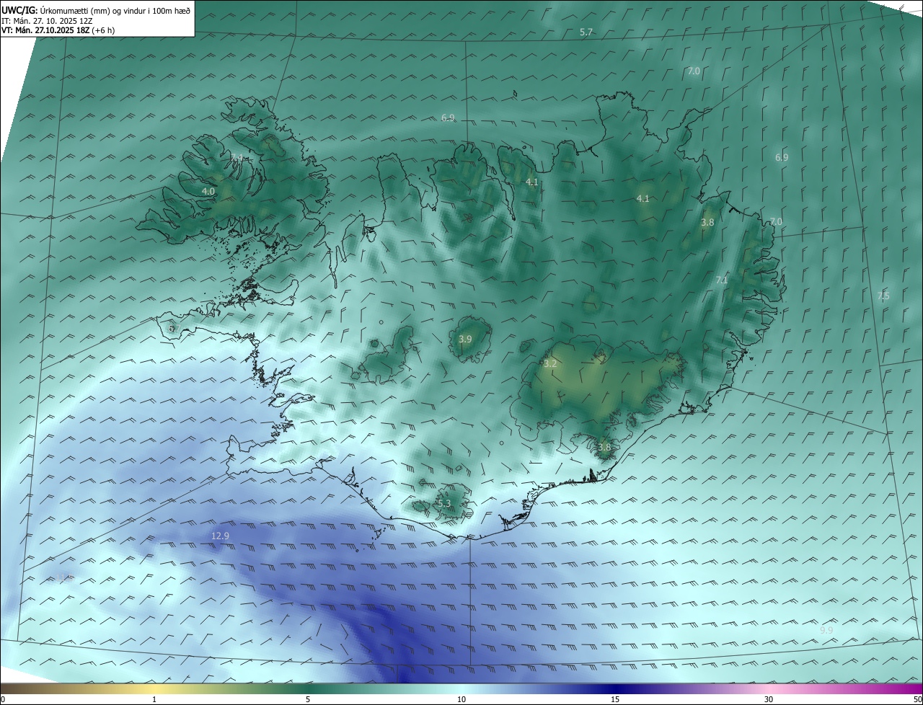This screenshot has width=923, height=705.
Task: Click the "30" tick label on color scale
Action: coord(769,699)
